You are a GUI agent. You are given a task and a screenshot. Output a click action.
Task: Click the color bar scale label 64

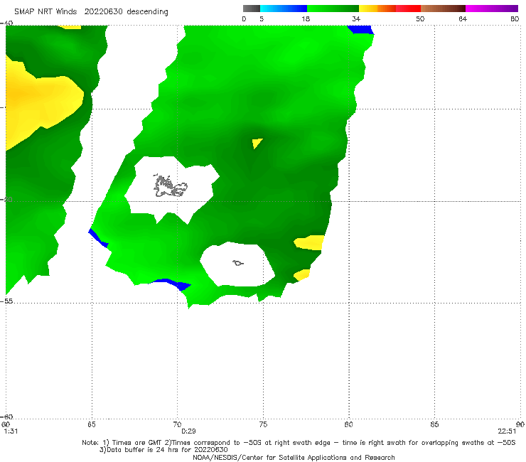click(463, 18)
